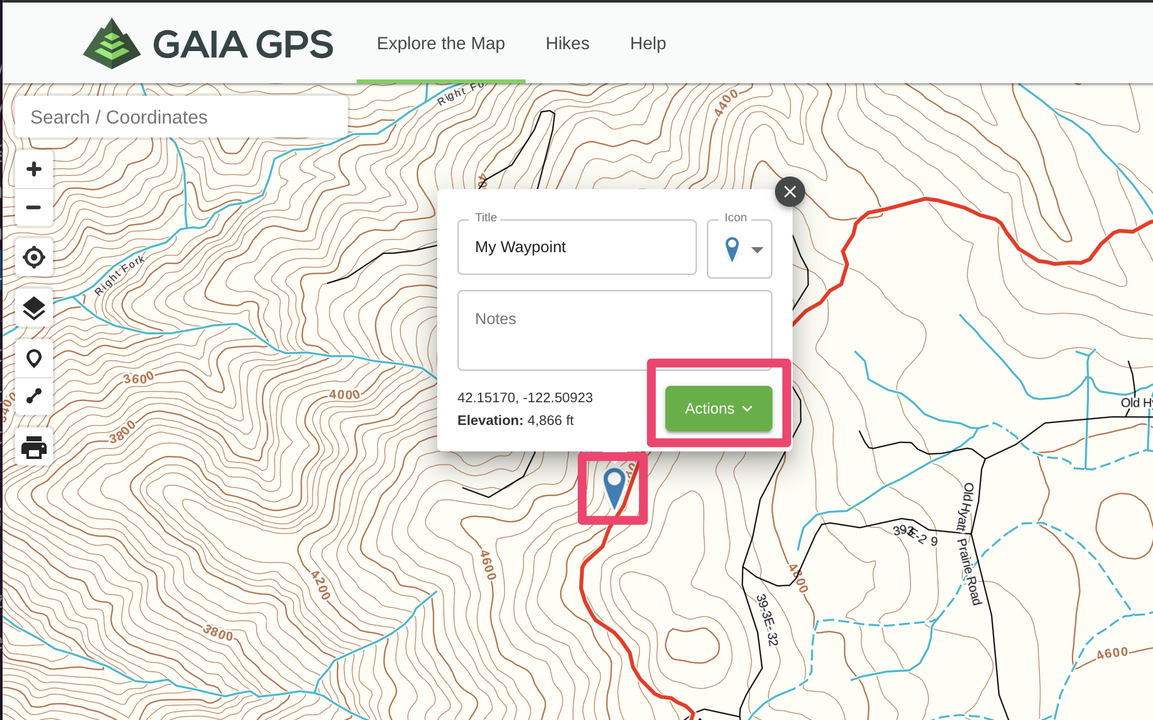The height and width of the screenshot is (720, 1153).
Task: Open the Help menu
Action: [x=648, y=43]
